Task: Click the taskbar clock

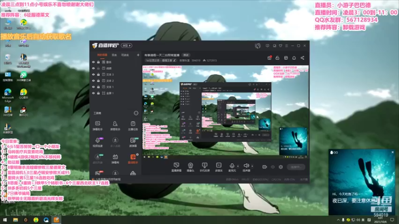Action: click(x=380, y=220)
